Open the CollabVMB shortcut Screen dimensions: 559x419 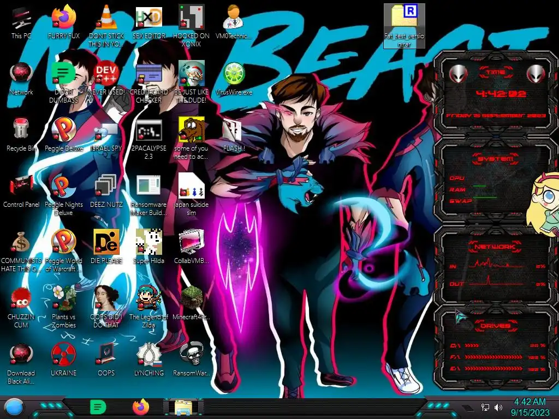(x=192, y=247)
